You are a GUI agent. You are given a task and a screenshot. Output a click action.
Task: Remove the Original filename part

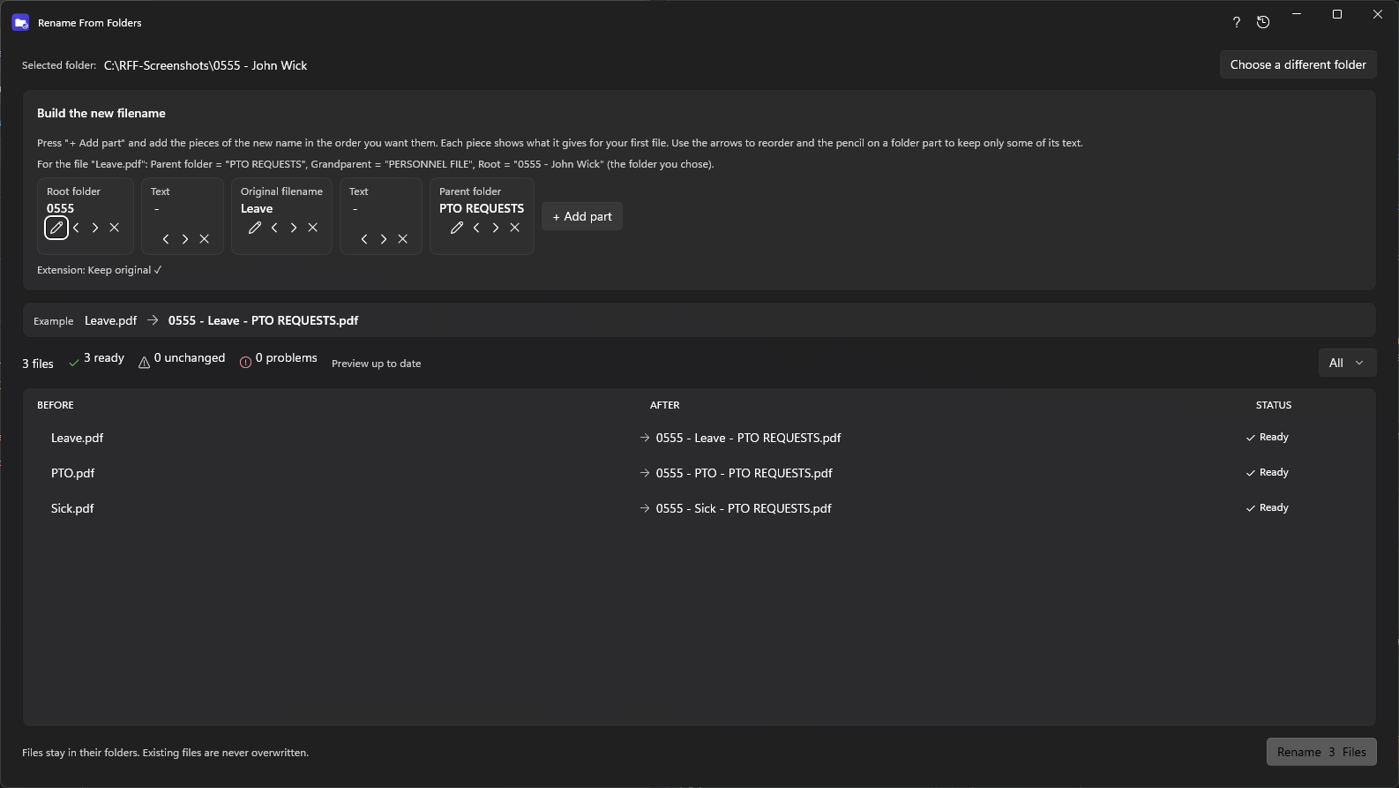point(313,228)
